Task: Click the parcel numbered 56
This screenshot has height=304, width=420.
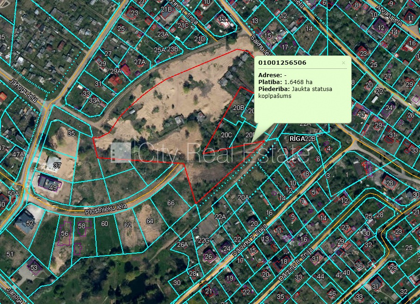Action: [x=64, y=234]
